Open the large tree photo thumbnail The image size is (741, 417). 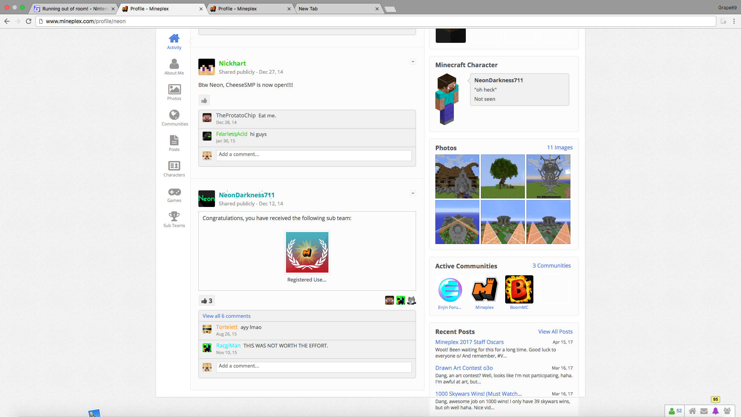pos(502,176)
